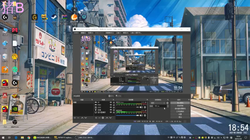Open the Steam desktop shortcut
Image resolution: width=250 pixels, height=140 pixels.
[54, 17]
